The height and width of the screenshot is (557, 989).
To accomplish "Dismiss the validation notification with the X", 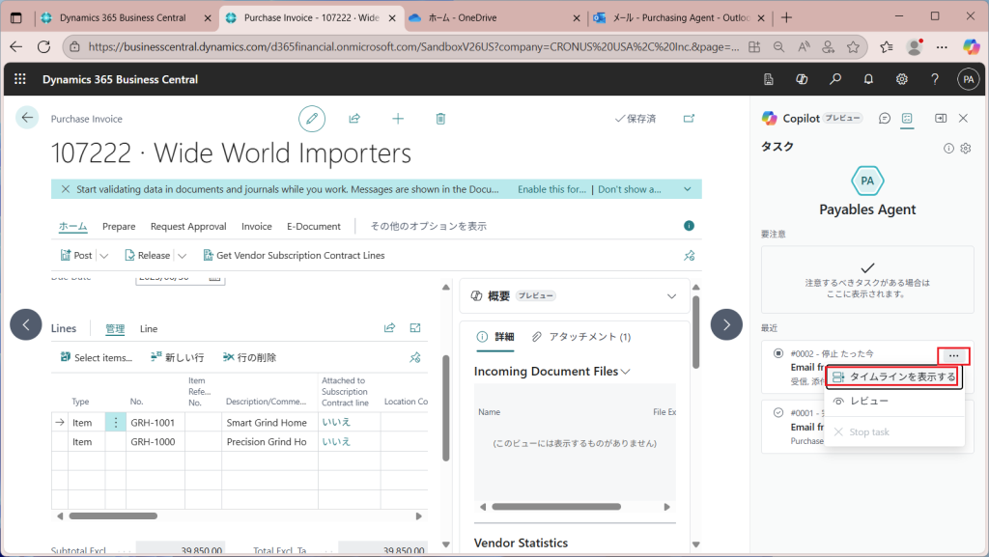I will (x=66, y=189).
